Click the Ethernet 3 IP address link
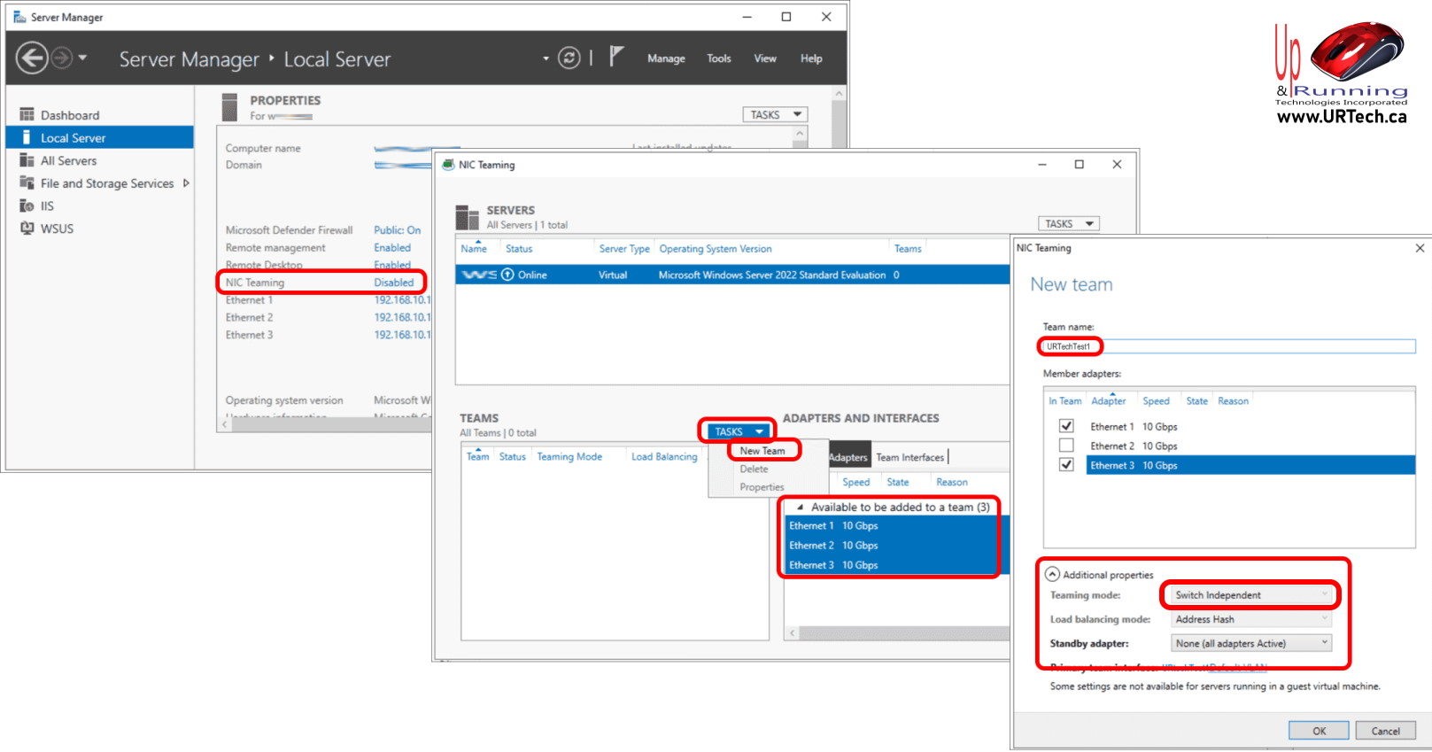This screenshot has width=1432, height=752. [402, 335]
